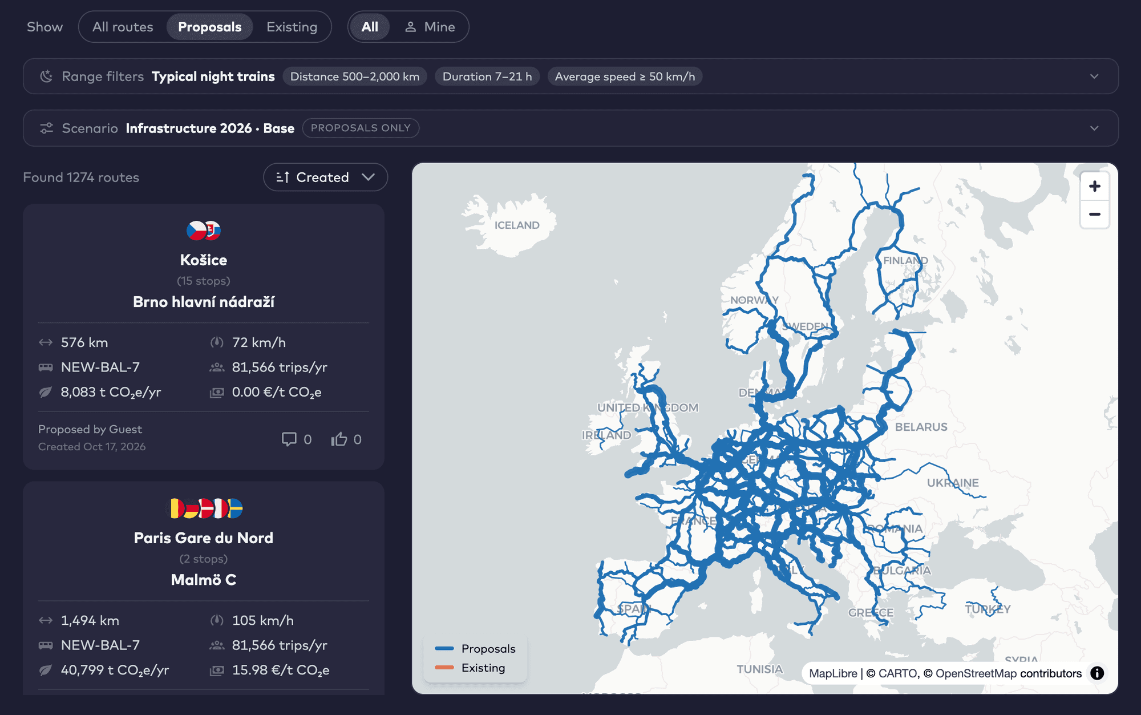Select the Proposals filter
The width and height of the screenshot is (1141, 715).
coord(209,27)
